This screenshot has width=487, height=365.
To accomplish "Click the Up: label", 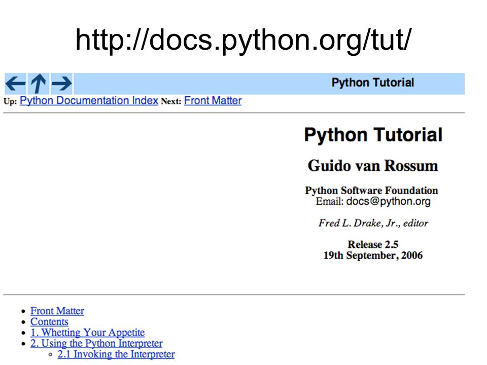I will click(x=10, y=101).
